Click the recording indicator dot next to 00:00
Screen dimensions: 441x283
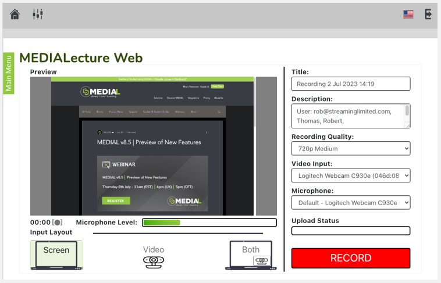(58, 223)
